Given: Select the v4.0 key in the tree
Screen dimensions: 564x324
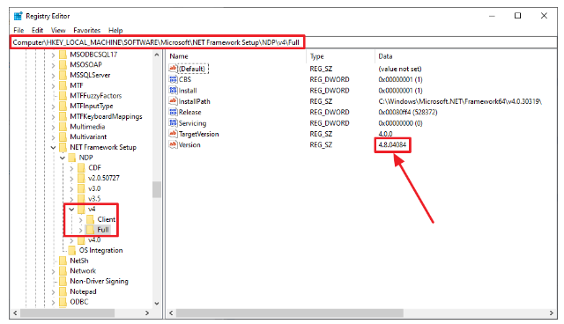Looking at the screenshot, I should pos(94,240).
